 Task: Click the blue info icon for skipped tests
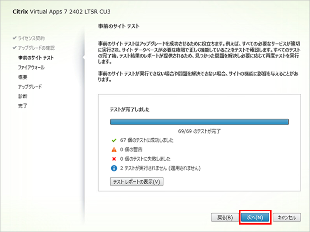tap(114, 168)
